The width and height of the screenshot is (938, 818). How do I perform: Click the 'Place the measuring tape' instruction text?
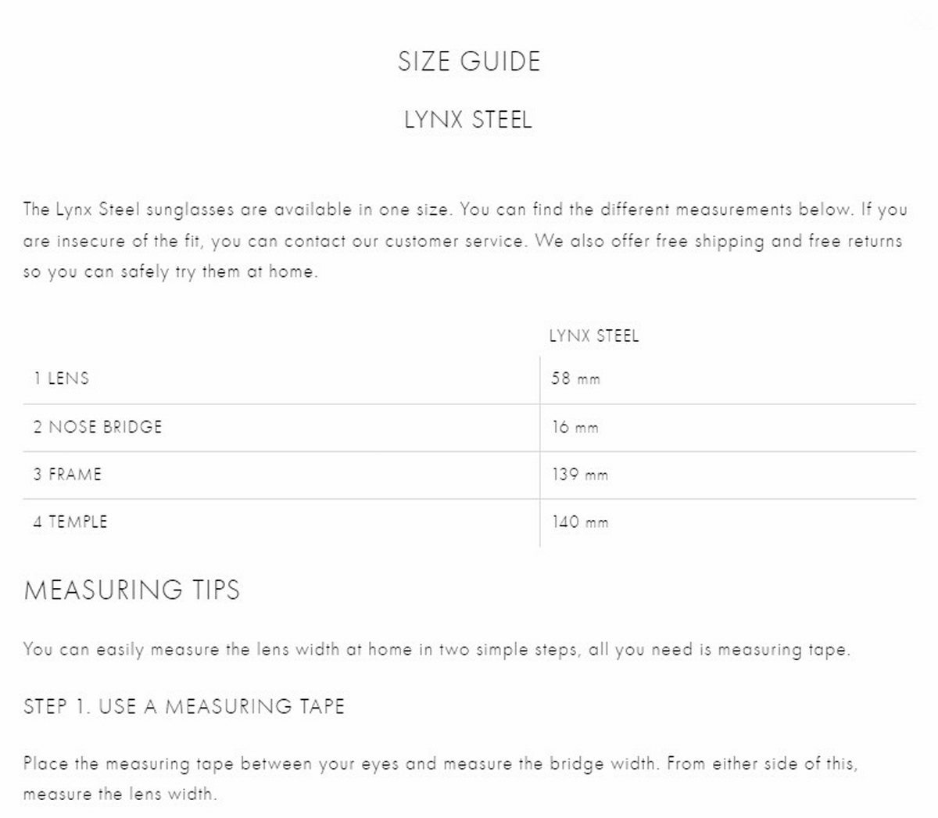(129, 763)
